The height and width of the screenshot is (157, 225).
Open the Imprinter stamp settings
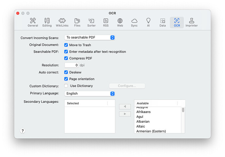191,22
